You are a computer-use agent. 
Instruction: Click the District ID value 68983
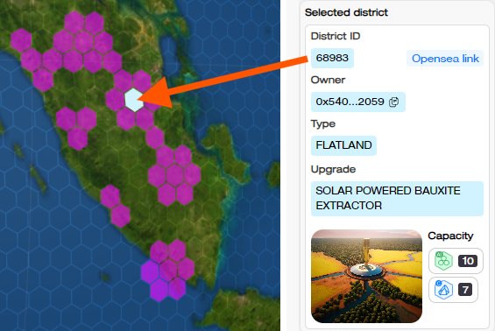332,58
